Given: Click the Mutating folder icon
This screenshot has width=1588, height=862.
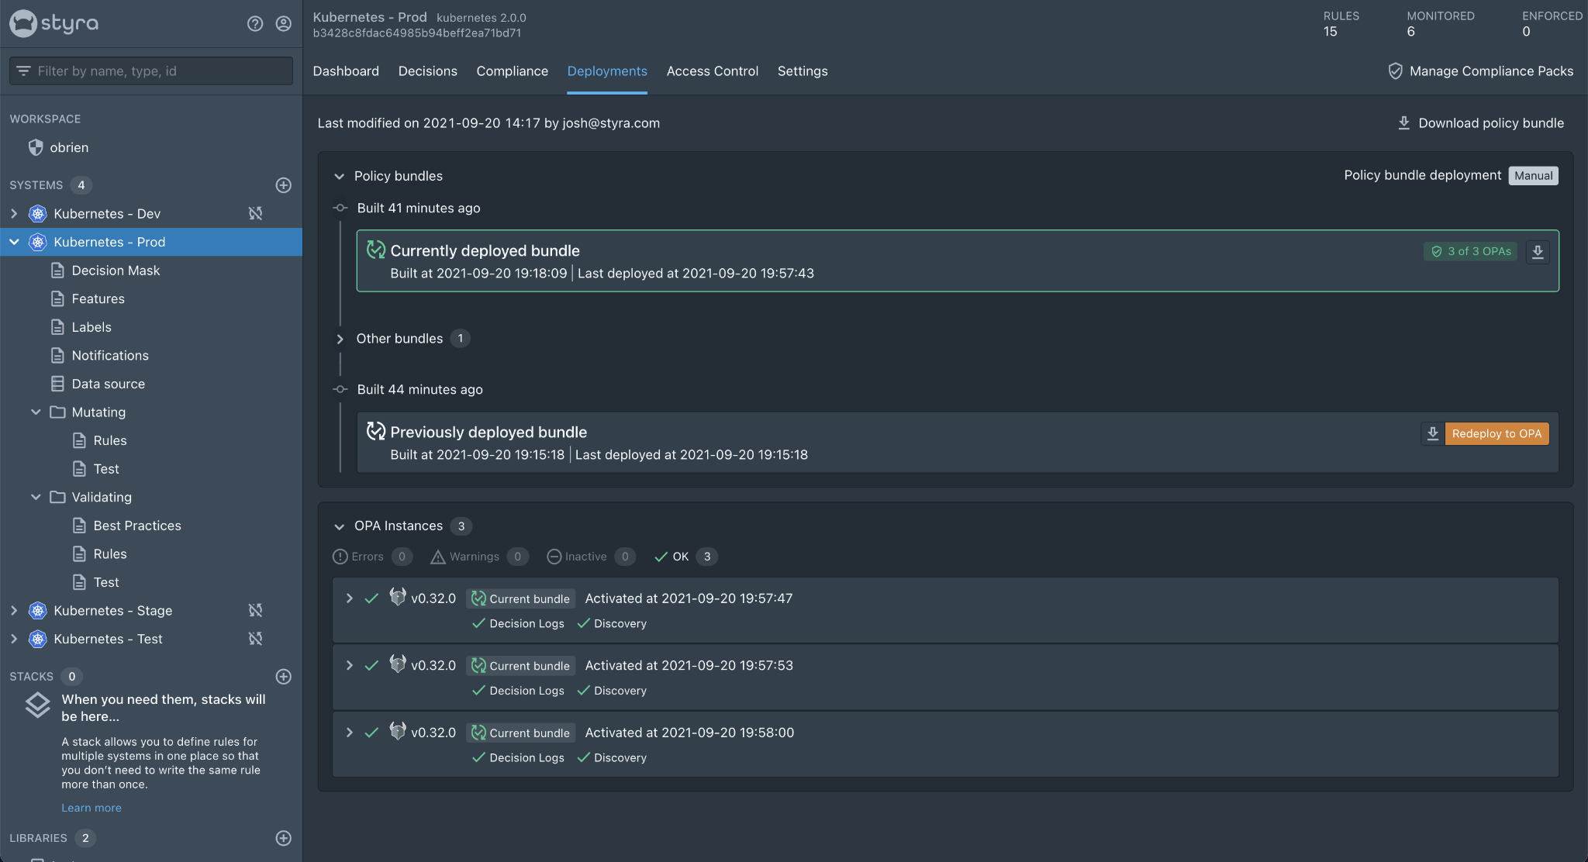Looking at the screenshot, I should [57, 412].
